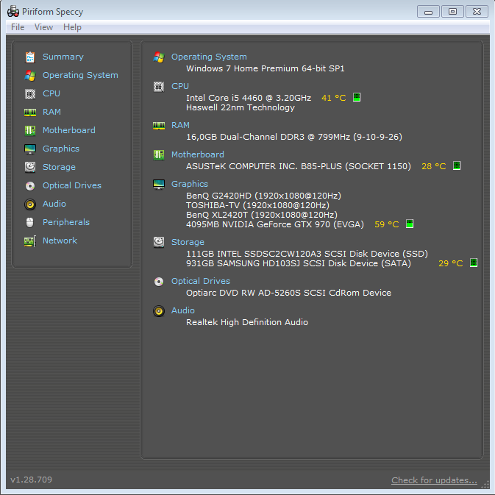Click the CPU chip icon in sidebar
495x495 pixels.
point(30,93)
